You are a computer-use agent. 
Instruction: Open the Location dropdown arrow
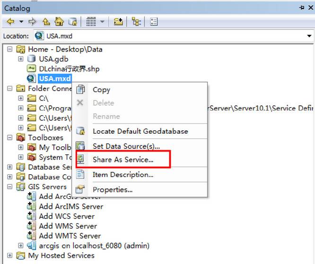tap(309, 36)
